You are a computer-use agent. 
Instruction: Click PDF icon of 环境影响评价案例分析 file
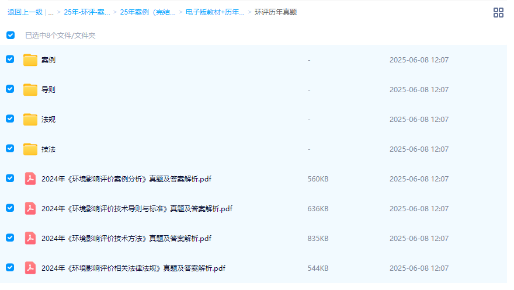pyautogui.click(x=30, y=179)
